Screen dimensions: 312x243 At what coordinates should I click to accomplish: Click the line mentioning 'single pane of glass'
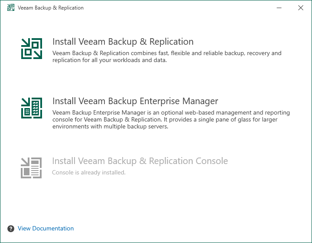tap(165, 119)
